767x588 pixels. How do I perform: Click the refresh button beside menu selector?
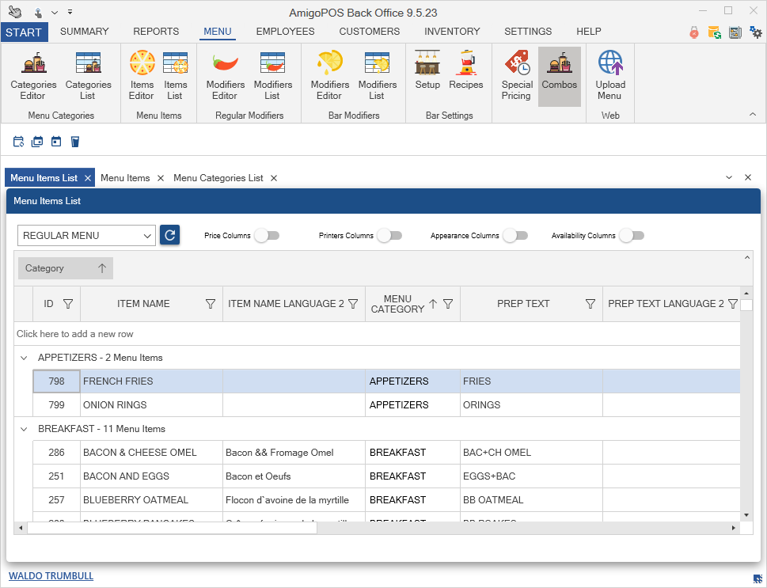pyautogui.click(x=169, y=235)
